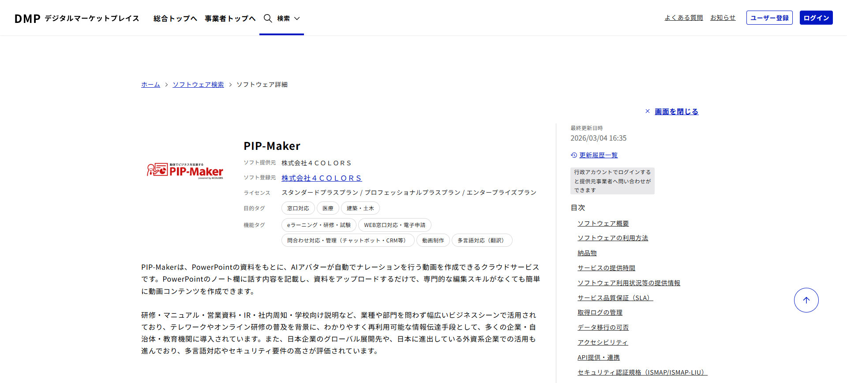
Task: Open the 検索 menu tab
Action: (281, 18)
